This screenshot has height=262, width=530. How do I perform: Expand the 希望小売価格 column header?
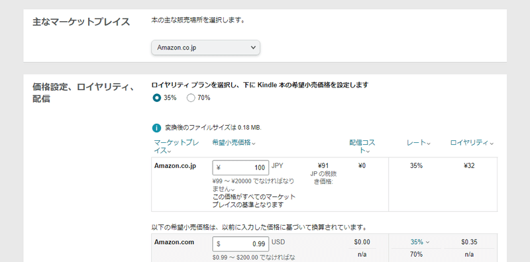pos(234,142)
